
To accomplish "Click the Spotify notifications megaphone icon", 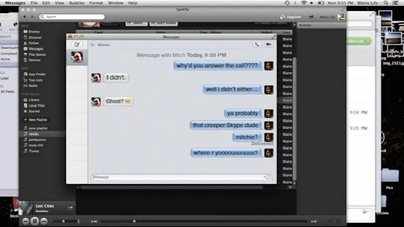I will point(311,17).
